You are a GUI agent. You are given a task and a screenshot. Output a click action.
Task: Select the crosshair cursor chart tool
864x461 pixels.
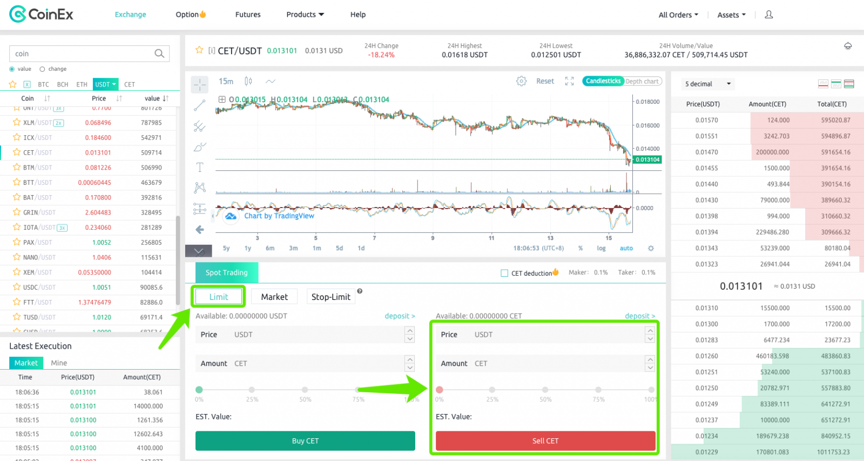point(200,84)
